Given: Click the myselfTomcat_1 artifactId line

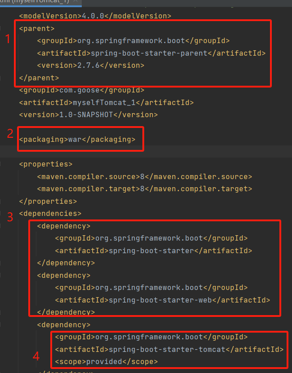Looking at the screenshot, I should 106,102.
